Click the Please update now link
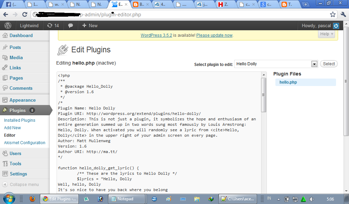Viewport: 349px width, 204px height. (x=214, y=35)
